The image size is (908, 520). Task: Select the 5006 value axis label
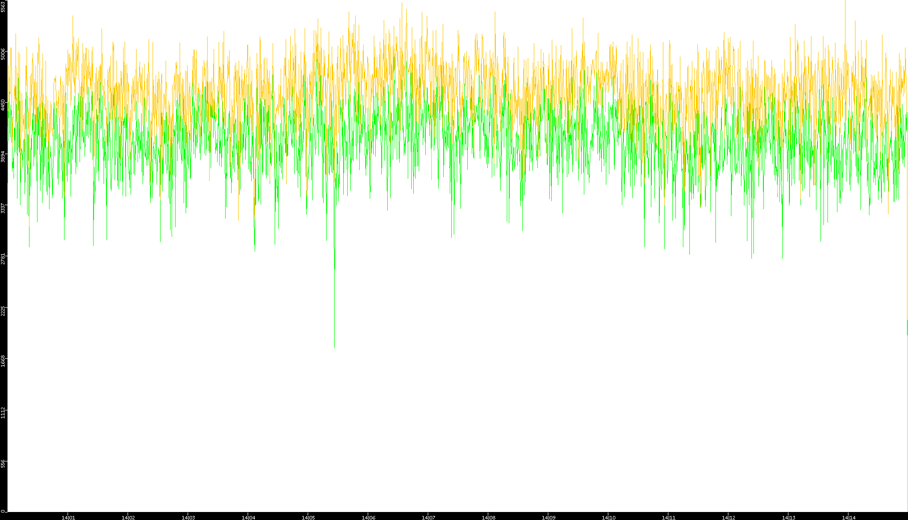(x=4, y=54)
